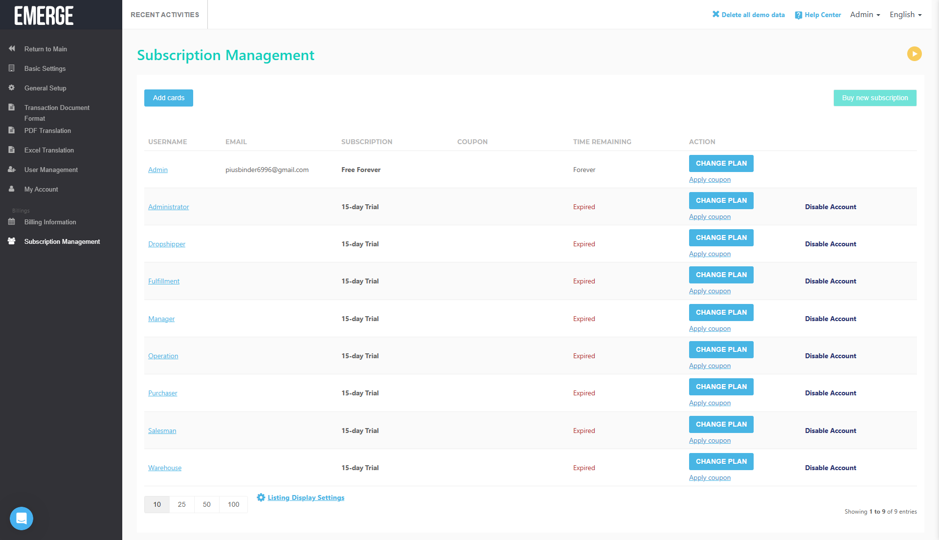Open My Account in sidebar
This screenshot has height=540, width=939.
pos(41,189)
